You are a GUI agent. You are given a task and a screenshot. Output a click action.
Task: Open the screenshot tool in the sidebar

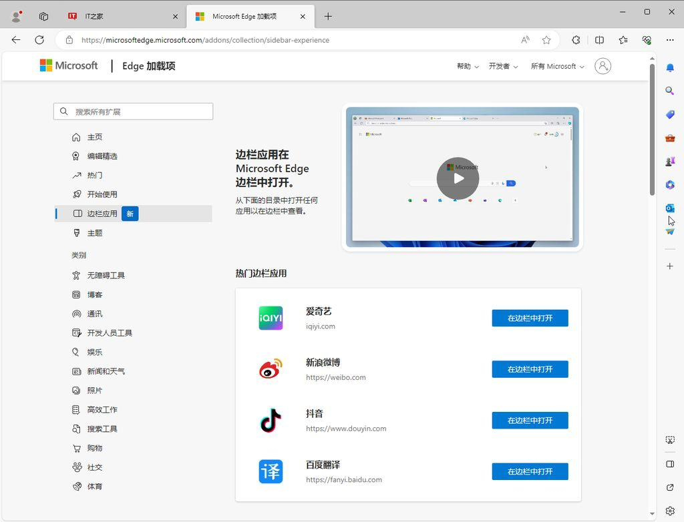(670, 440)
